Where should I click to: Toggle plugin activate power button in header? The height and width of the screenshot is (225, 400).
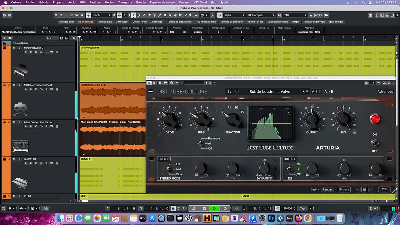(150, 83)
